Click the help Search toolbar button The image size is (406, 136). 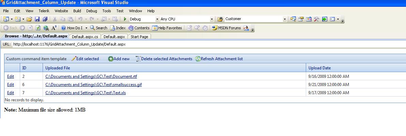click(99, 28)
